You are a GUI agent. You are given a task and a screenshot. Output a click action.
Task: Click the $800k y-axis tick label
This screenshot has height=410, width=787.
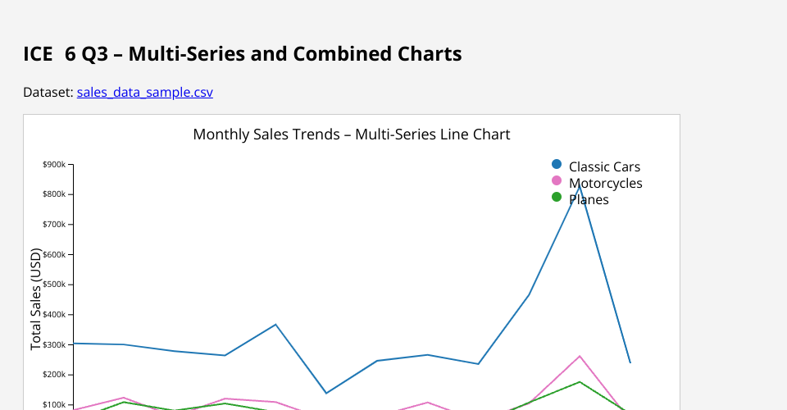54,194
